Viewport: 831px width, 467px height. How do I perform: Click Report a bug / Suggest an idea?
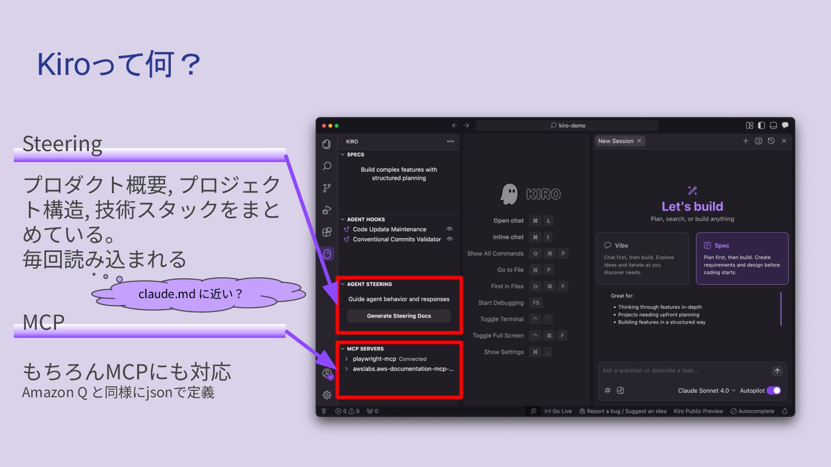[623, 411]
